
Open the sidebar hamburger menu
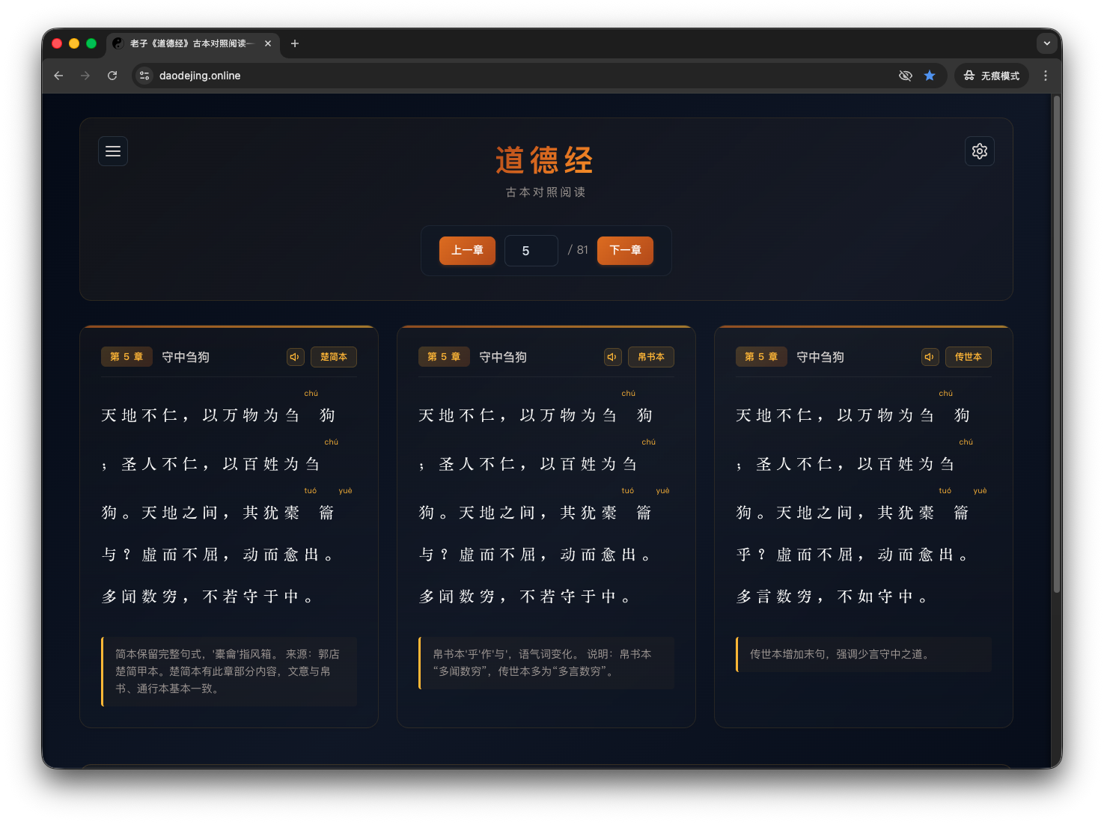point(113,151)
